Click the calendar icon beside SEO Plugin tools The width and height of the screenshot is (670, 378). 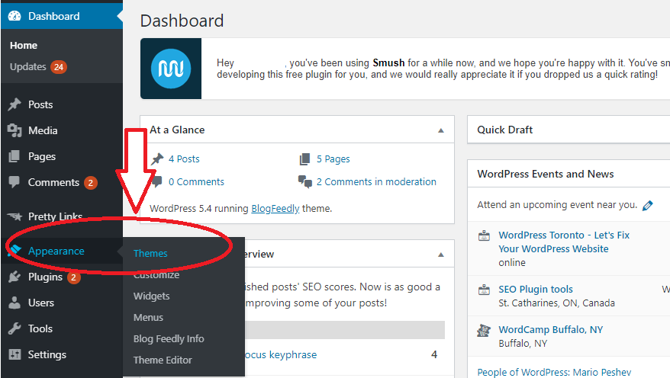pos(484,290)
